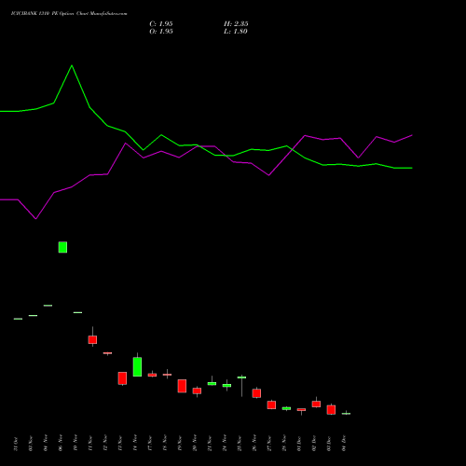466x466 pixels.
Task: Click the green line's highest peak
Action: (x=72, y=65)
